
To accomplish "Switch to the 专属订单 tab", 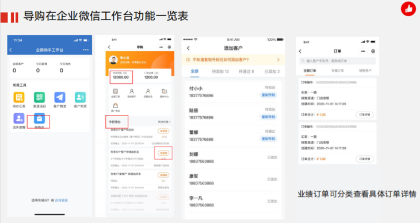I will point(338,71).
